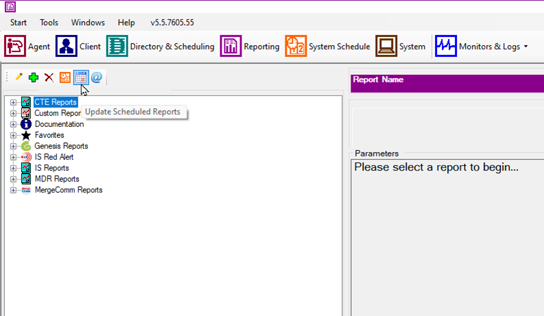Click the pencil edit icon in the toolbar
The image size is (544, 316).
point(19,77)
